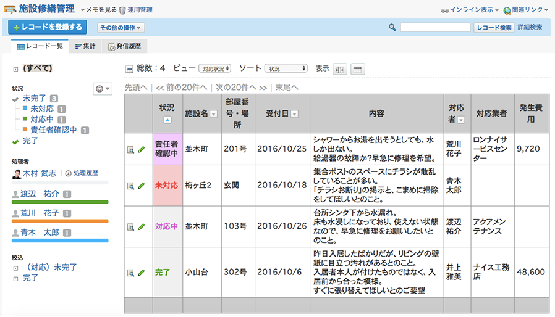This screenshot has height=317, width=555.
Task: Click the インライン表示 glasses icon
Action: 445,10
